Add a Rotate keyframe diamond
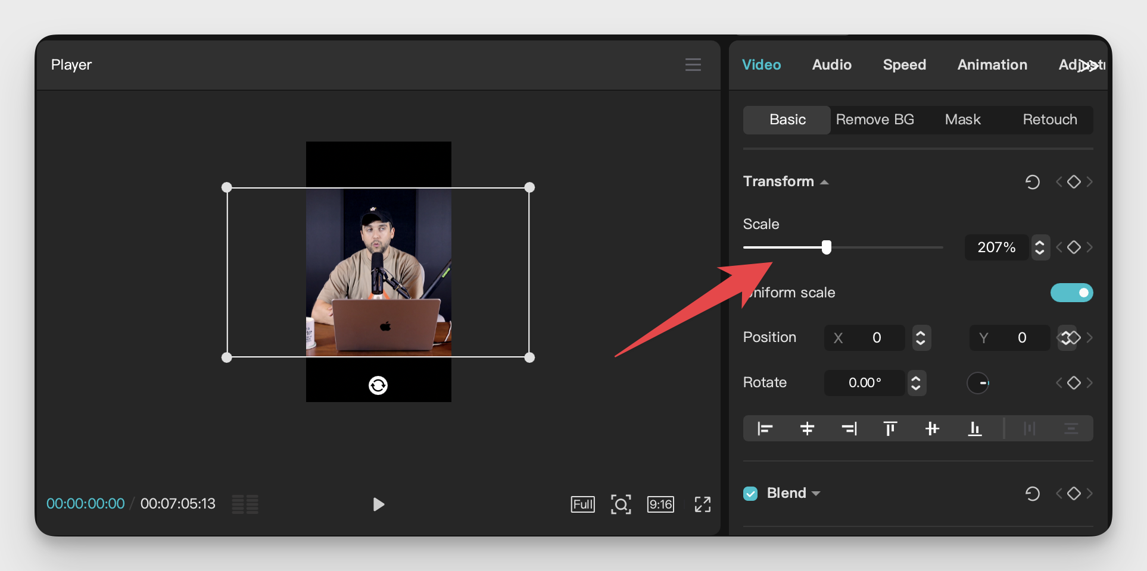 tap(1074, 382)
